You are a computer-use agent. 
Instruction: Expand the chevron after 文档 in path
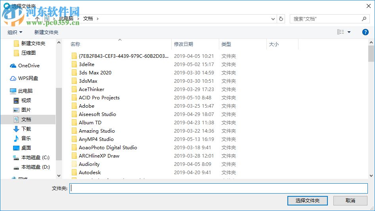click(x=98, y=19)
